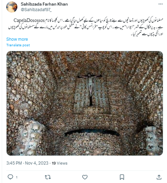Image resolution: width=167 pixels, height=183 pixels.
Task: Click the Nov 4, 2023 date
Action: pyautogui.click(x=37, y=163)
